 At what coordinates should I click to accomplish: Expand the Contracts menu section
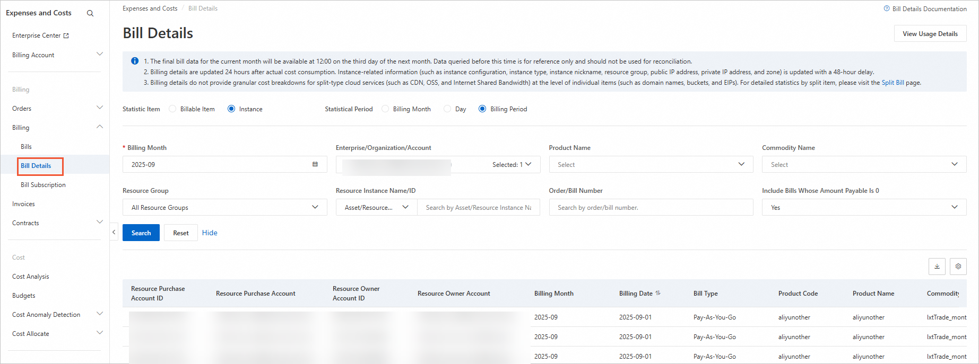click(99, 222)
